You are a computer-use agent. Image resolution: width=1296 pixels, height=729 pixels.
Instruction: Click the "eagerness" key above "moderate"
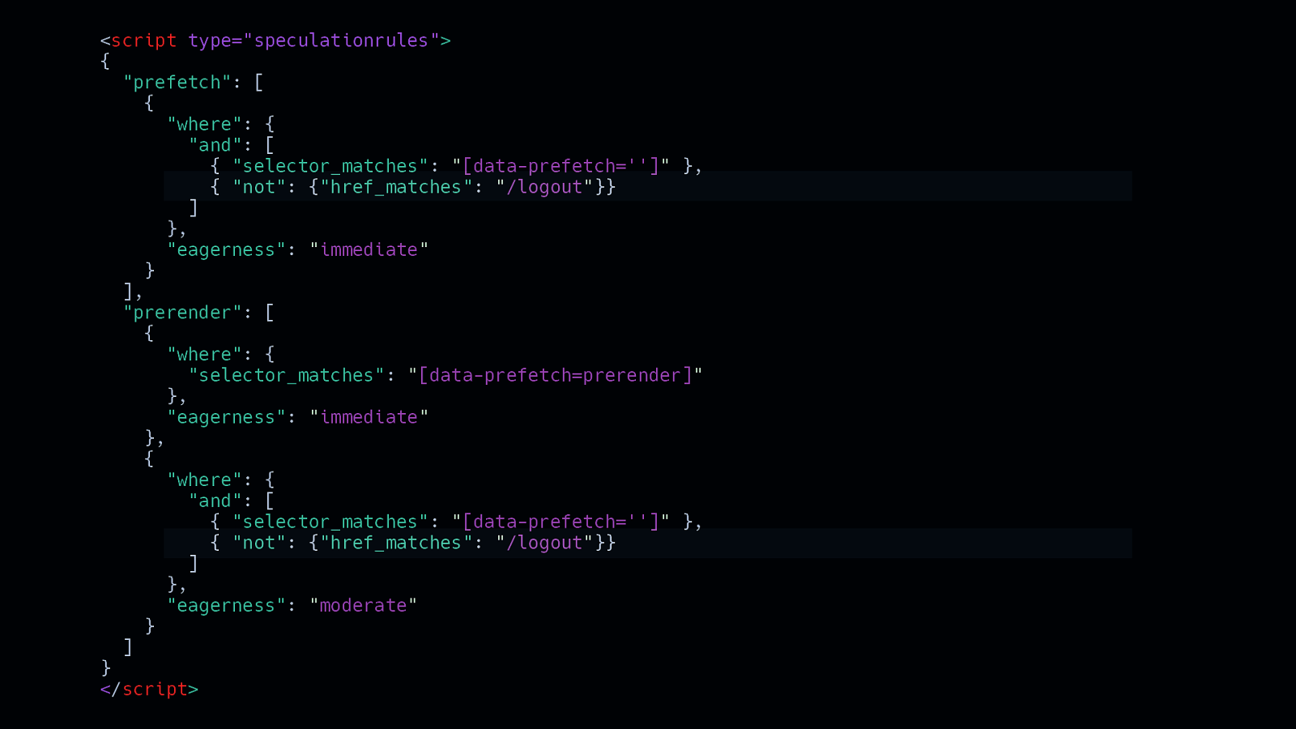(x=226, y=606)
